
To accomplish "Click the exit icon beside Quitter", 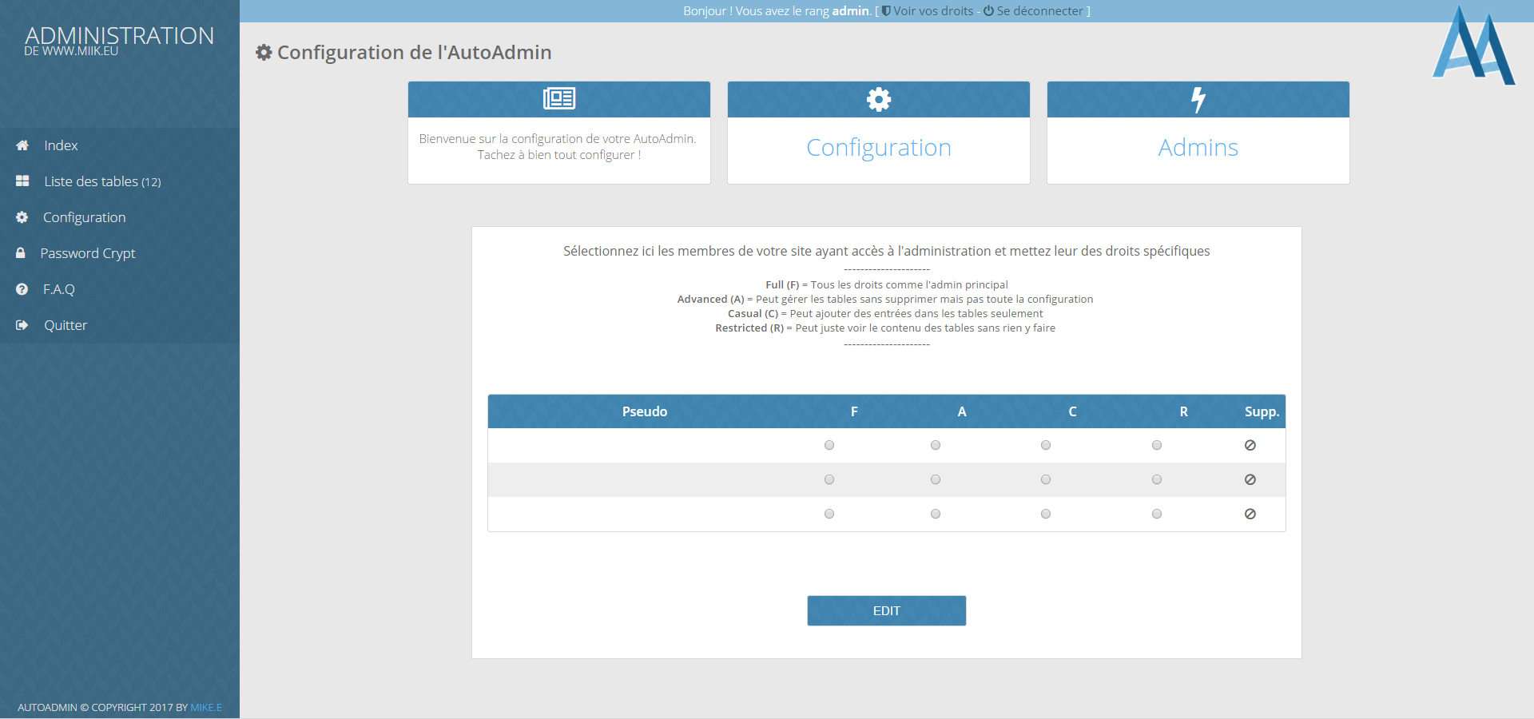I will (22, 325).
